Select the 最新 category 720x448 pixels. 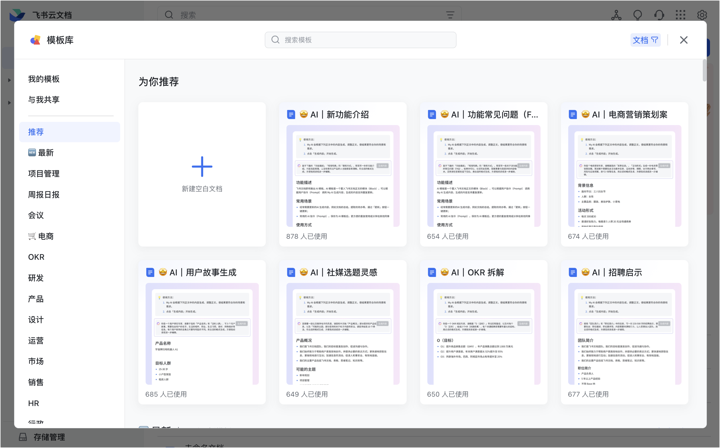[69, 153]
